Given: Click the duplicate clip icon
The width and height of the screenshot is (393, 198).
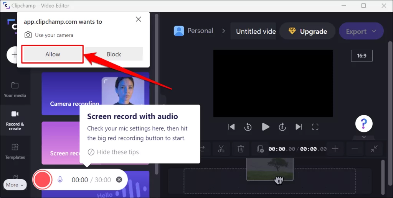Looking at the screenshot, I should [260, 149].
